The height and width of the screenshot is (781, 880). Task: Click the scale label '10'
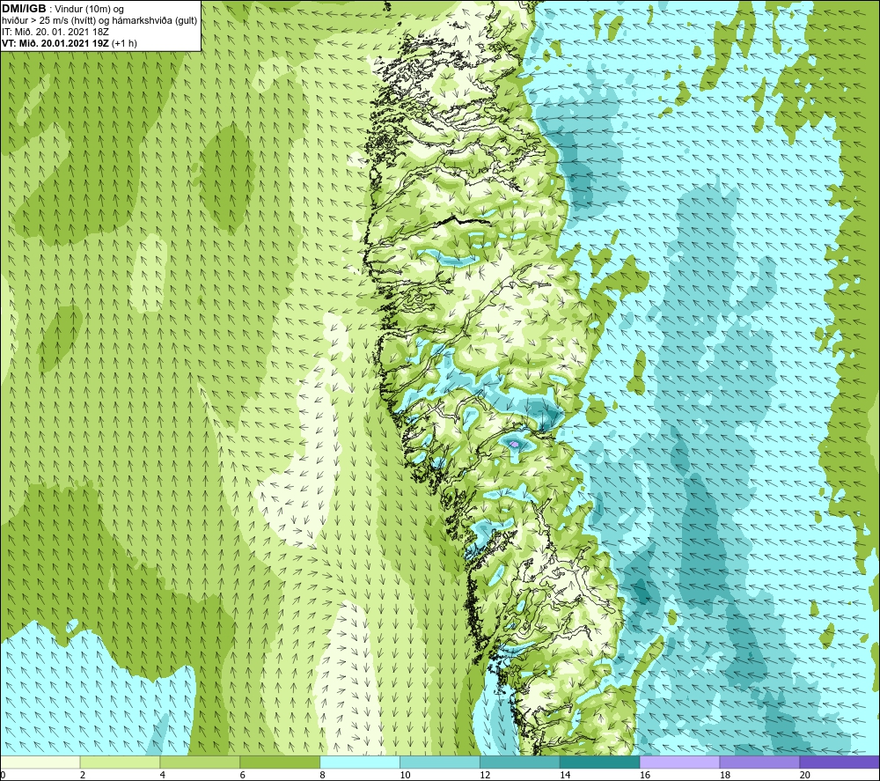point(405,775)
